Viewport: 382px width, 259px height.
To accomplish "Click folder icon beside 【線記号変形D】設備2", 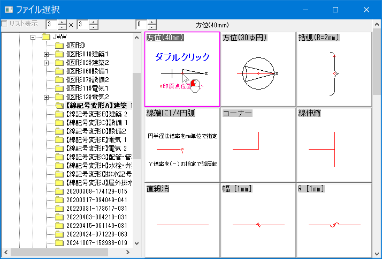I will tap(59, 131).
